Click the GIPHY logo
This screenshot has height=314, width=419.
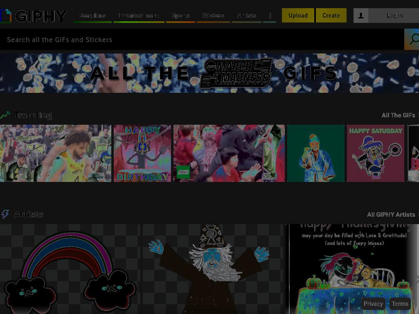point(33,16)
